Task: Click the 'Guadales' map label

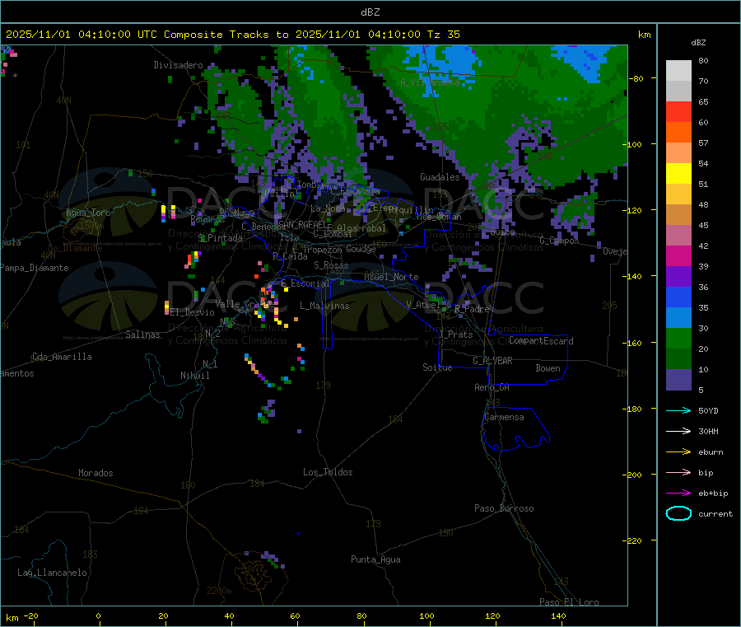Action: (x=440, y=177)
